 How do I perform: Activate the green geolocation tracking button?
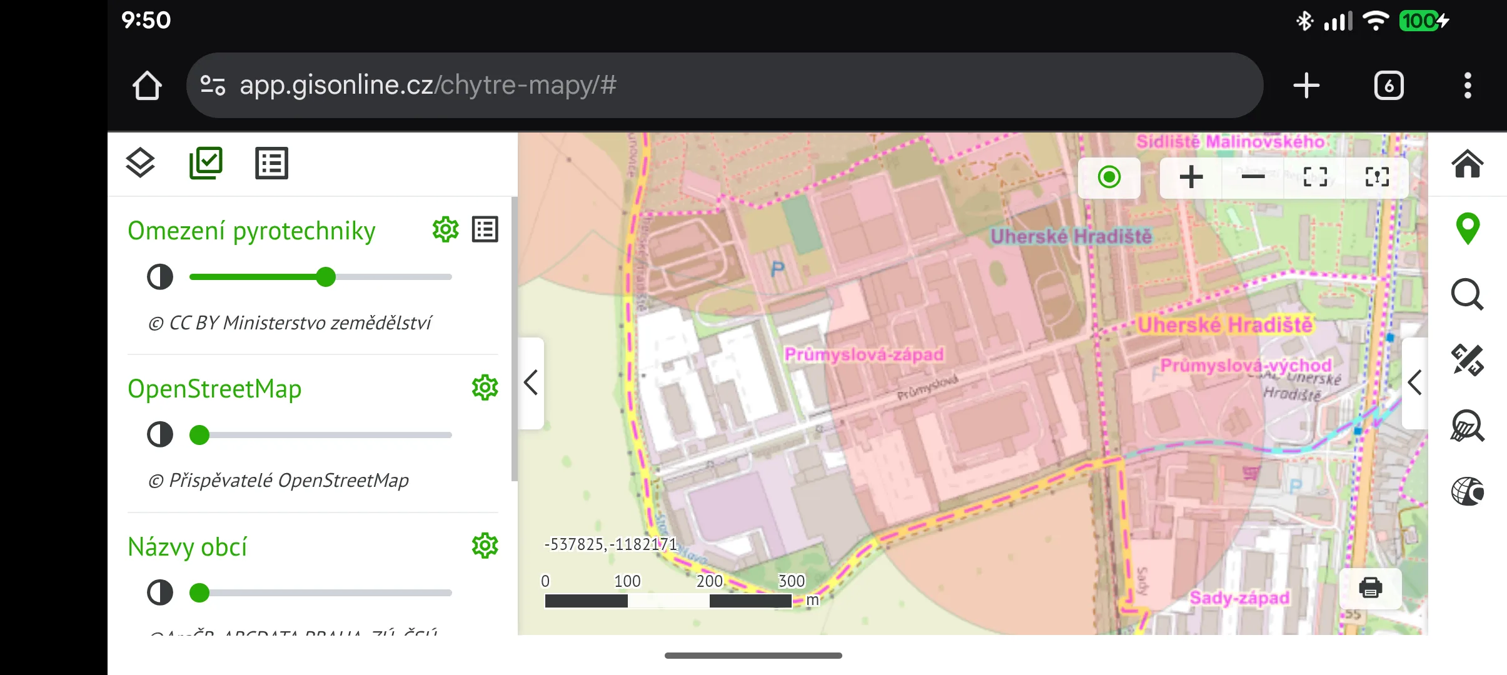pyautogui.click(x=1109, y=177)
